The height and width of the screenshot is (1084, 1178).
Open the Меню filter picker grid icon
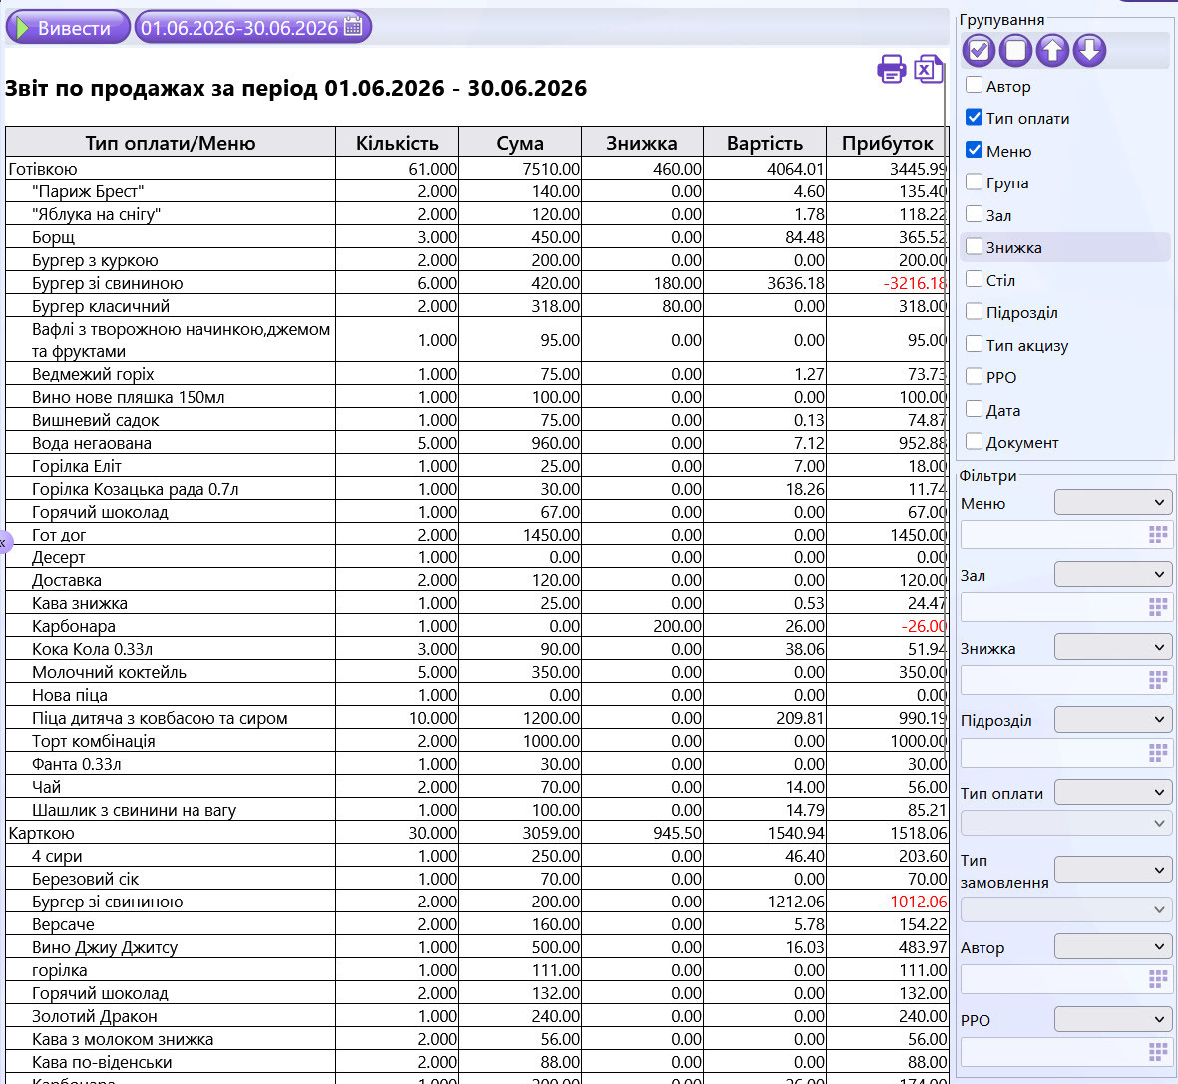pyautogui.click(x=1158, y=535)
